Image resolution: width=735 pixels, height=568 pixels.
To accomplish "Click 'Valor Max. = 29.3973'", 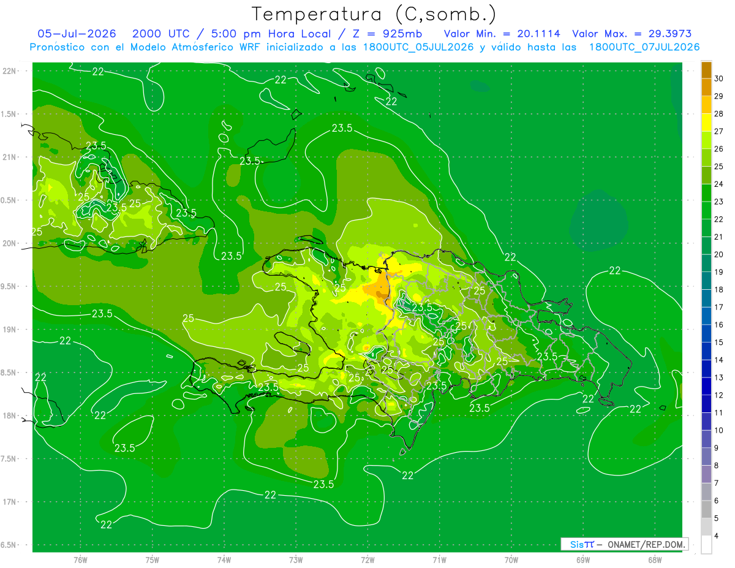I will [632, 34].
